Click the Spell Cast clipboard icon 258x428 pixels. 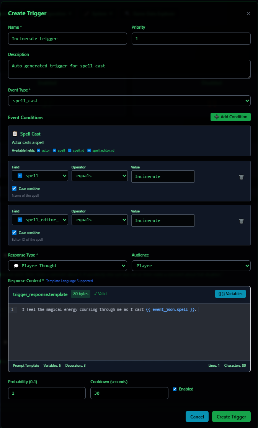[x=15, y=134]
